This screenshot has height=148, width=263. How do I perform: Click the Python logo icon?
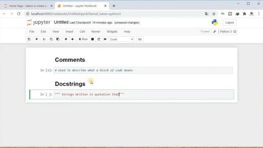[x=215, y=23]
